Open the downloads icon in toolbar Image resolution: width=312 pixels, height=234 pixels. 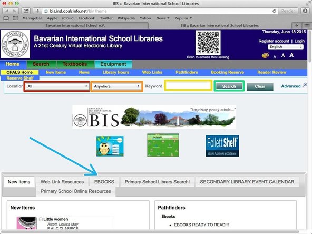pyautogui.click(x=305, y=11)
